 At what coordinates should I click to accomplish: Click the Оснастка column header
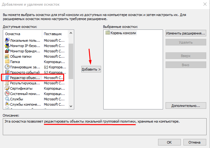[23, 34]
